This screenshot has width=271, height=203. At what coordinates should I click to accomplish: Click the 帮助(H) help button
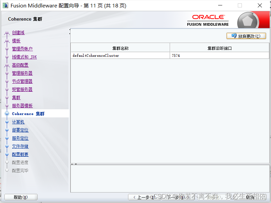point(21,197)
